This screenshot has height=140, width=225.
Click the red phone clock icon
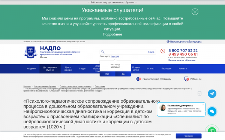click(163, 51)
